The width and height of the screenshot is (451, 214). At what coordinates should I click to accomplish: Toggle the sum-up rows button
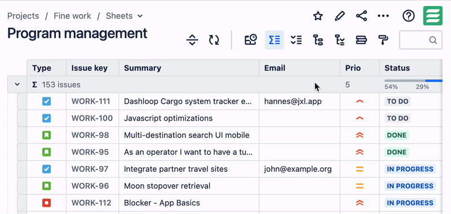275,40
